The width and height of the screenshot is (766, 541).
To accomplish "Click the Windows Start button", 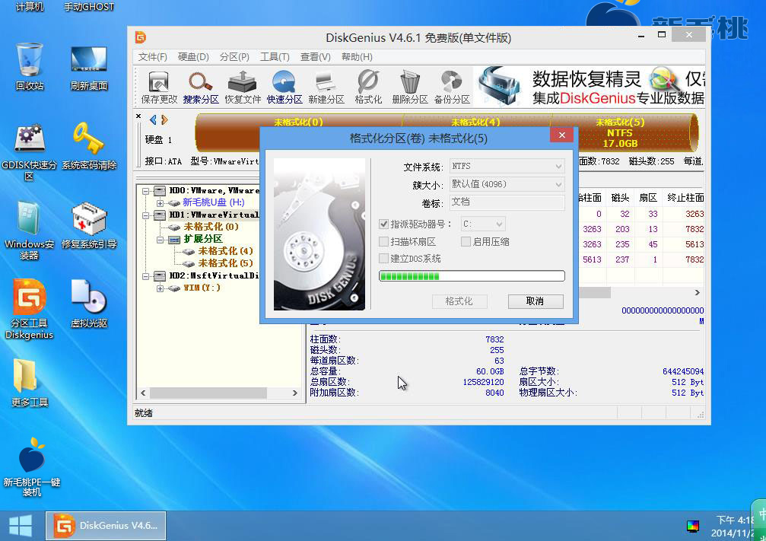I will point(21,526).
